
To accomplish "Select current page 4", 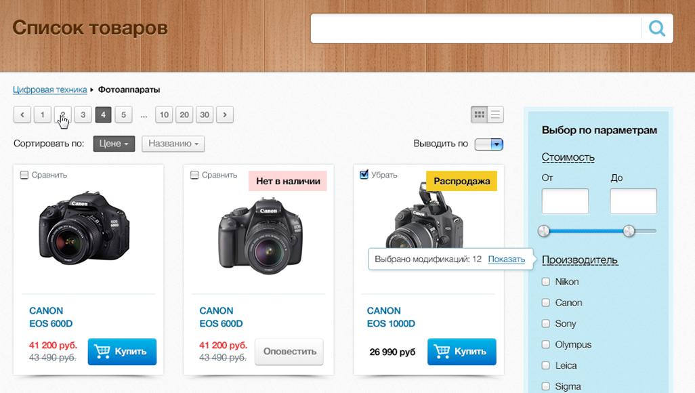I will [103, 115].
